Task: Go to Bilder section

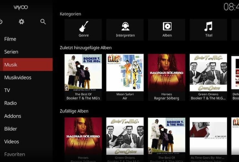Action: point(11,129)
